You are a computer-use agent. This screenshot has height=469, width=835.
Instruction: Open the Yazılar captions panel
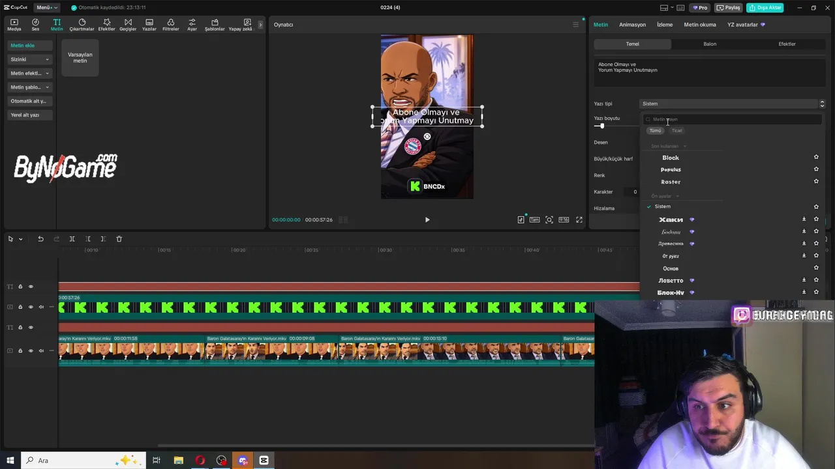(x=149, y=25)
